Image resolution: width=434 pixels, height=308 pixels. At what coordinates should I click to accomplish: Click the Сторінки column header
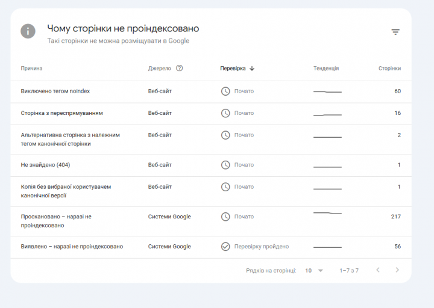(390, 68)
